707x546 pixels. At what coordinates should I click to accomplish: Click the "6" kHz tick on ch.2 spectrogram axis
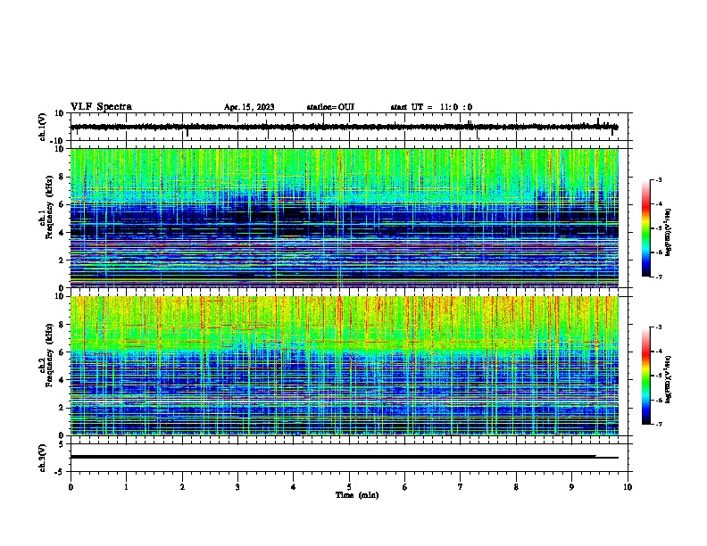62,352
